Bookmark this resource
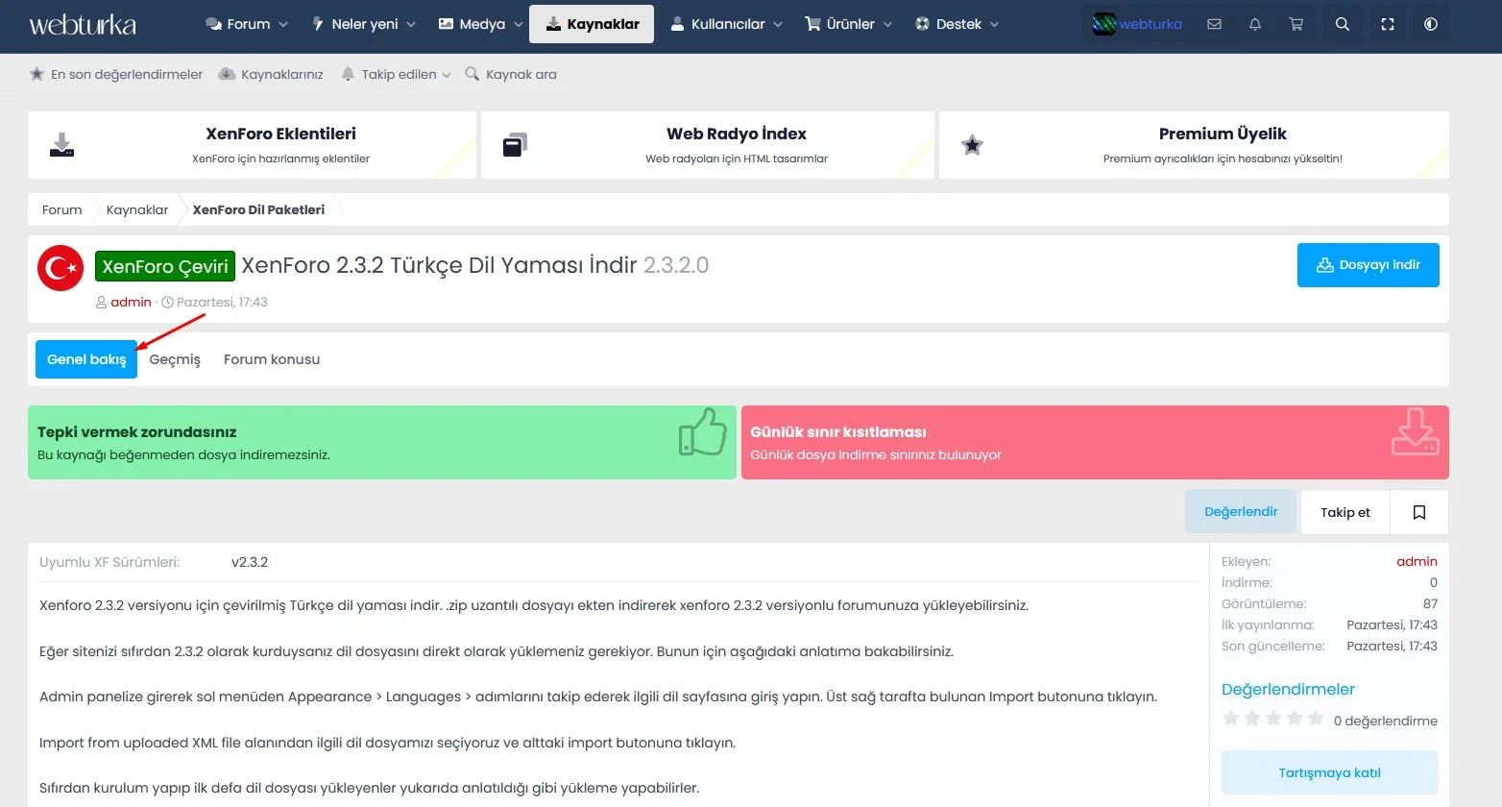The height and width of the screenshot is (807, 1502). pos(1418,512)
